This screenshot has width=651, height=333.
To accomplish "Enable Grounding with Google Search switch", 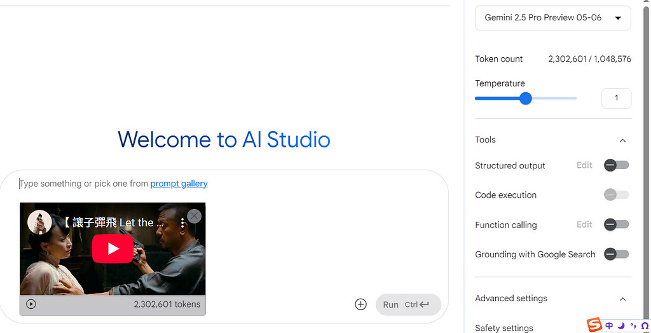I will click(x=616, y=254).
